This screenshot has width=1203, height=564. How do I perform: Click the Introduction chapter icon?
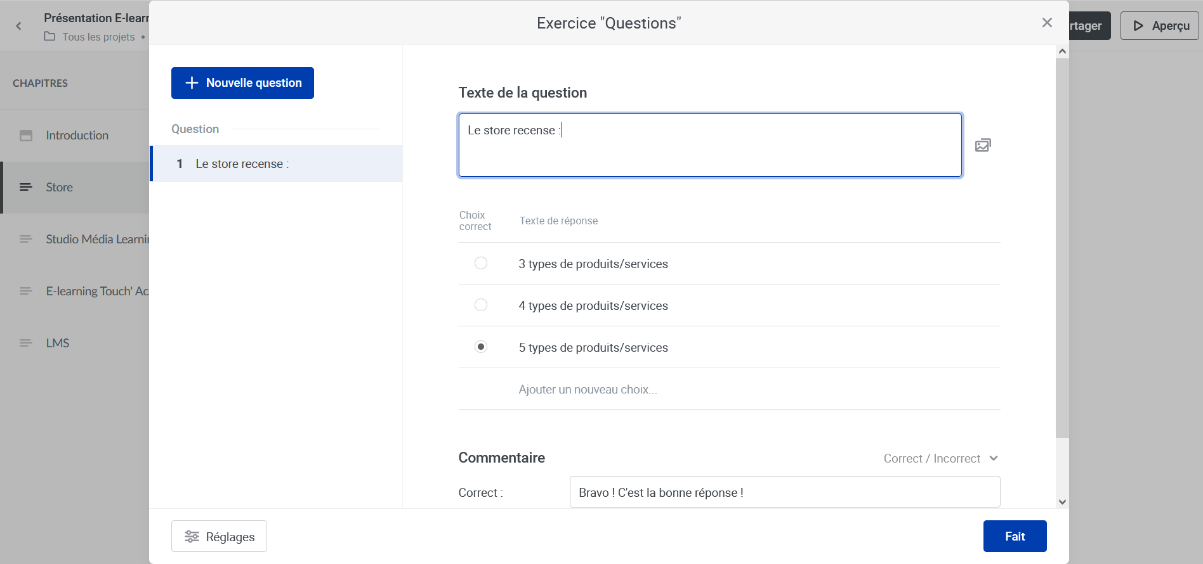pos(26,136)
